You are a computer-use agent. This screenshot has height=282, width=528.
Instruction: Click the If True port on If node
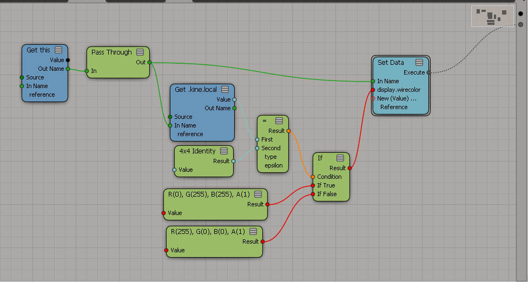click(x=313, y=185)
